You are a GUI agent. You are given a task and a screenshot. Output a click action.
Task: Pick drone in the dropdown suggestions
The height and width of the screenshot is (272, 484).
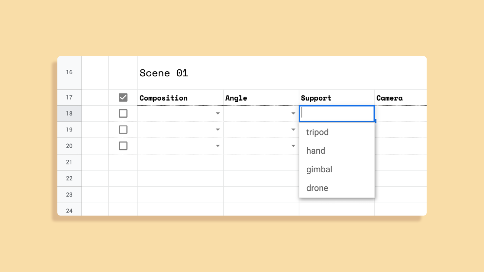click(317, 188)
